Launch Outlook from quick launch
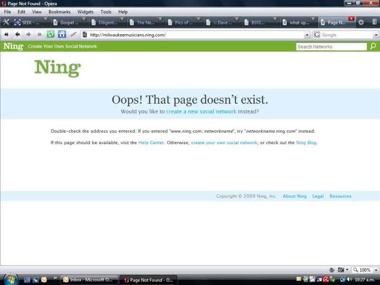The height and width of the screenshot is (285, 380). [44, 280]
